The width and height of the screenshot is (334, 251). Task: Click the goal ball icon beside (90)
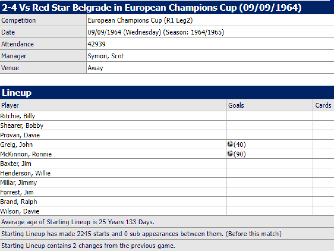(230, 154)
